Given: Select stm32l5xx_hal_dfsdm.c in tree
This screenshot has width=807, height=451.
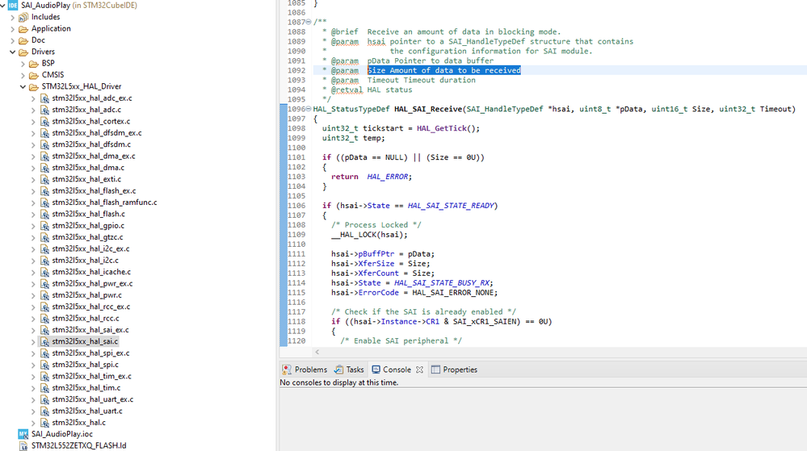Looking at the screenshot, I should 91,144.
